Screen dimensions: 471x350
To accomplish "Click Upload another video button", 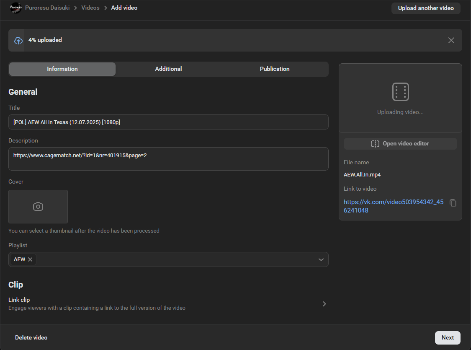I will coord(426,8).
